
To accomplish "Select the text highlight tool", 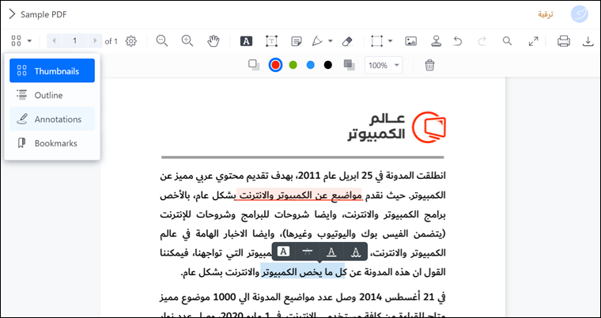I will [246, 41].
